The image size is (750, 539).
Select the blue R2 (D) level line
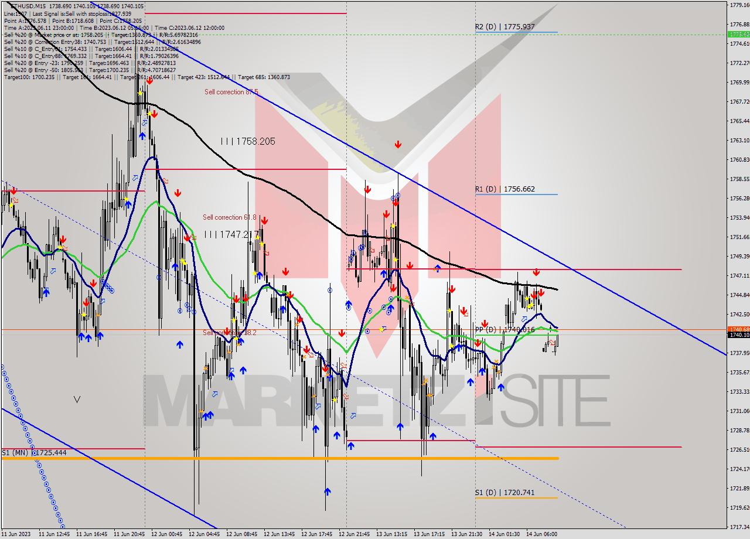coord(516,32)
